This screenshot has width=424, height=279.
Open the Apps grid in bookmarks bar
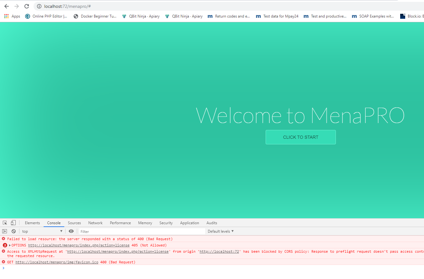pos(12,16)
